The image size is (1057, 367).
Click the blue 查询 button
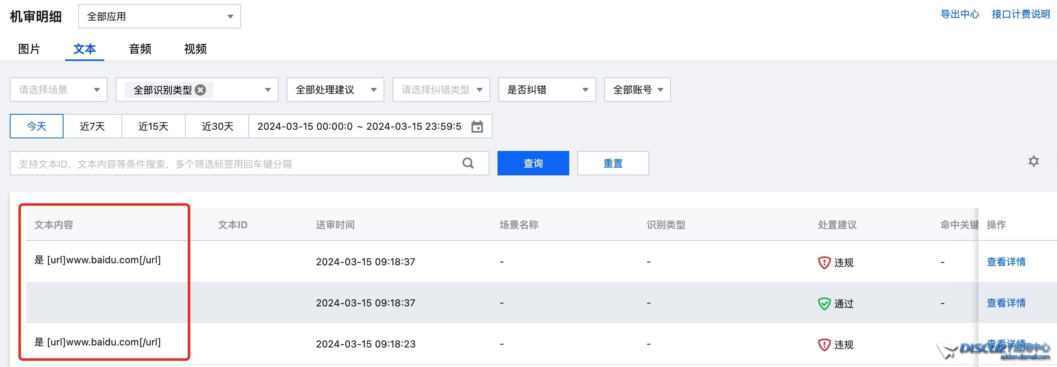(x=533, y=163)
